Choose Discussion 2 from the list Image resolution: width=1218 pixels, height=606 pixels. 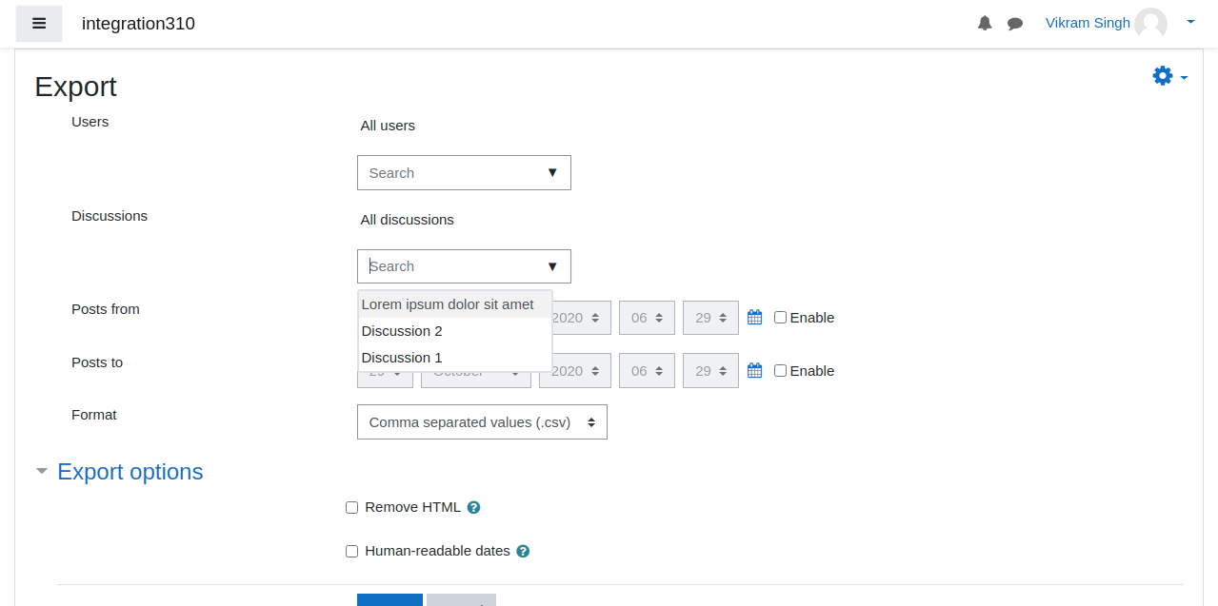click(x=455, y=331)
